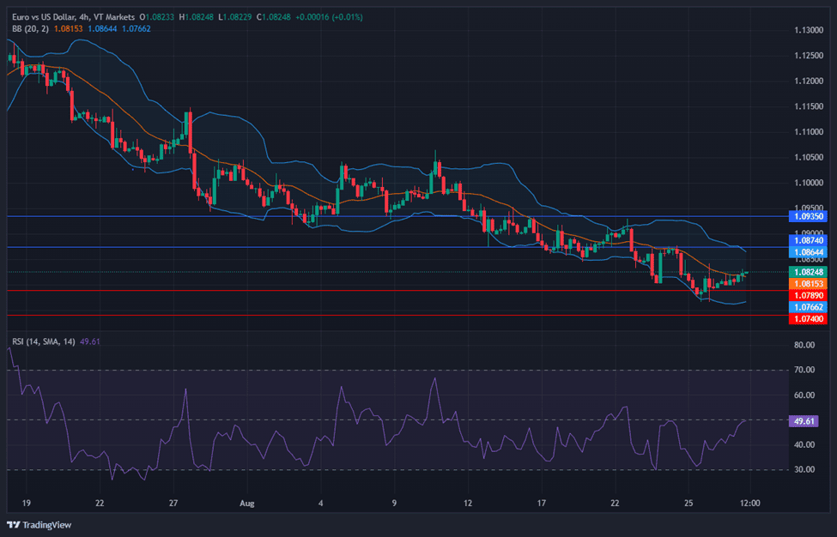
Task: Select the RSI (14, SMA, 14) indicator legend
Action: (x=43, y=341)
